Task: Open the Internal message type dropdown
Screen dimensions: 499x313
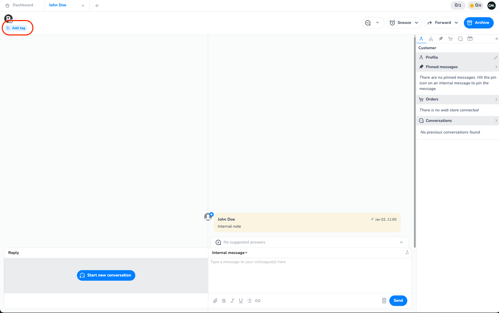Action: click(x=229, y=253)
